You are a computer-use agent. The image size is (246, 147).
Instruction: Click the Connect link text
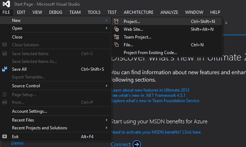[x=121, y=144]
